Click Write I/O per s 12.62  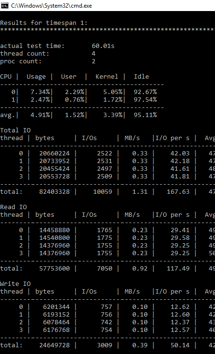pos(180,307)
